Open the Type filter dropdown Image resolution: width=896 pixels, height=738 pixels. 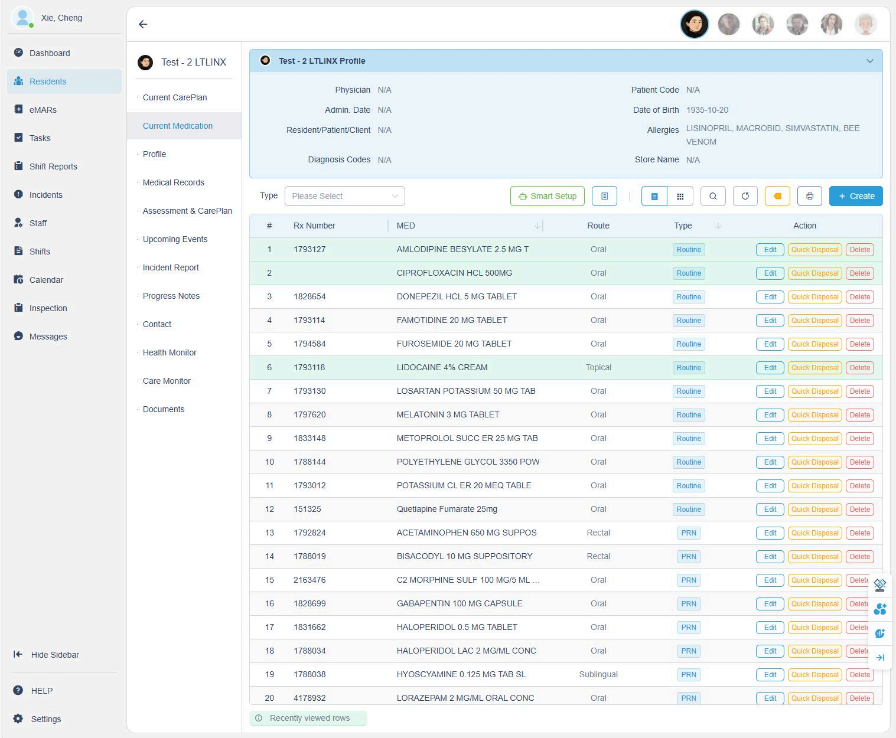tap(344, 196)
